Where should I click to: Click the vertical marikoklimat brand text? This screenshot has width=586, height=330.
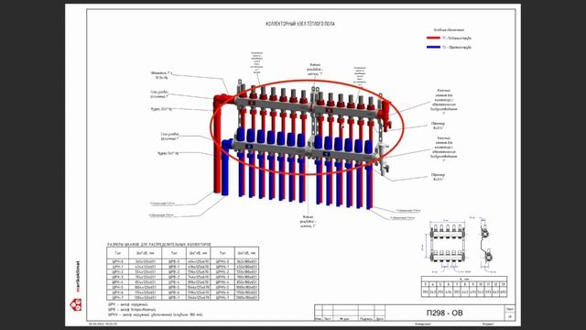click(77, 276)
